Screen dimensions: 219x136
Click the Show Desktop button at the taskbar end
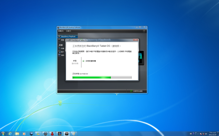(218, 134)
